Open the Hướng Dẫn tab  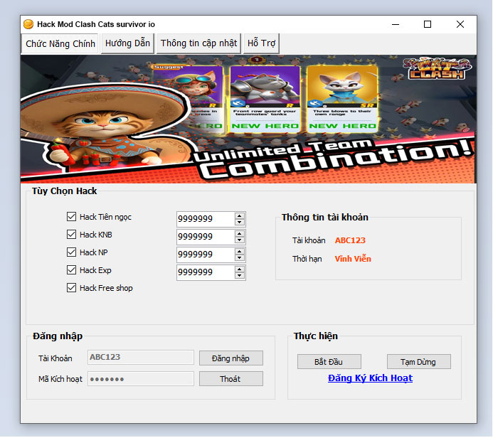click(127, 43)
